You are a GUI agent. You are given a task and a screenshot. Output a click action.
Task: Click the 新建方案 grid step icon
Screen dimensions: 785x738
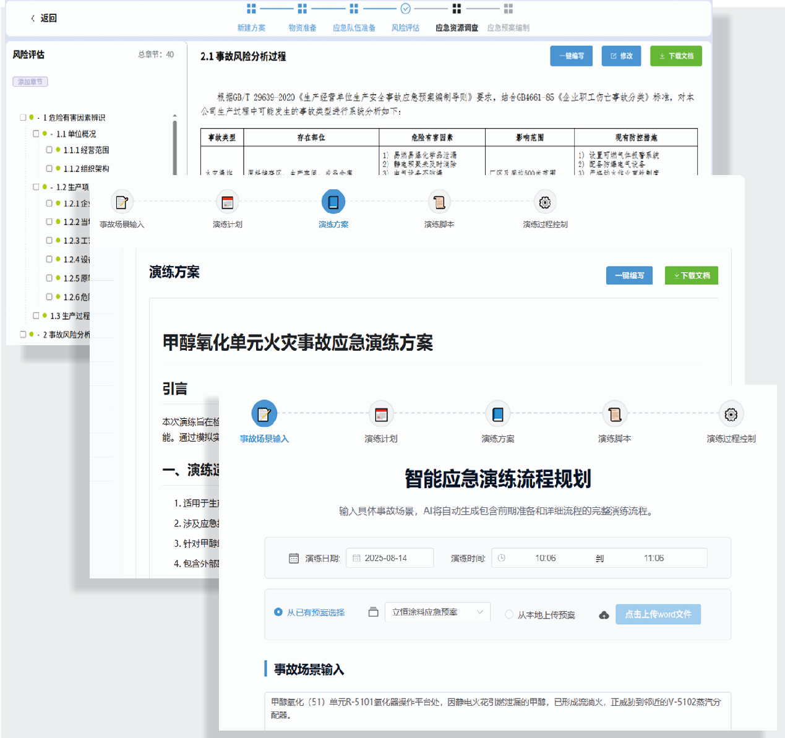[x=251, y=9]
